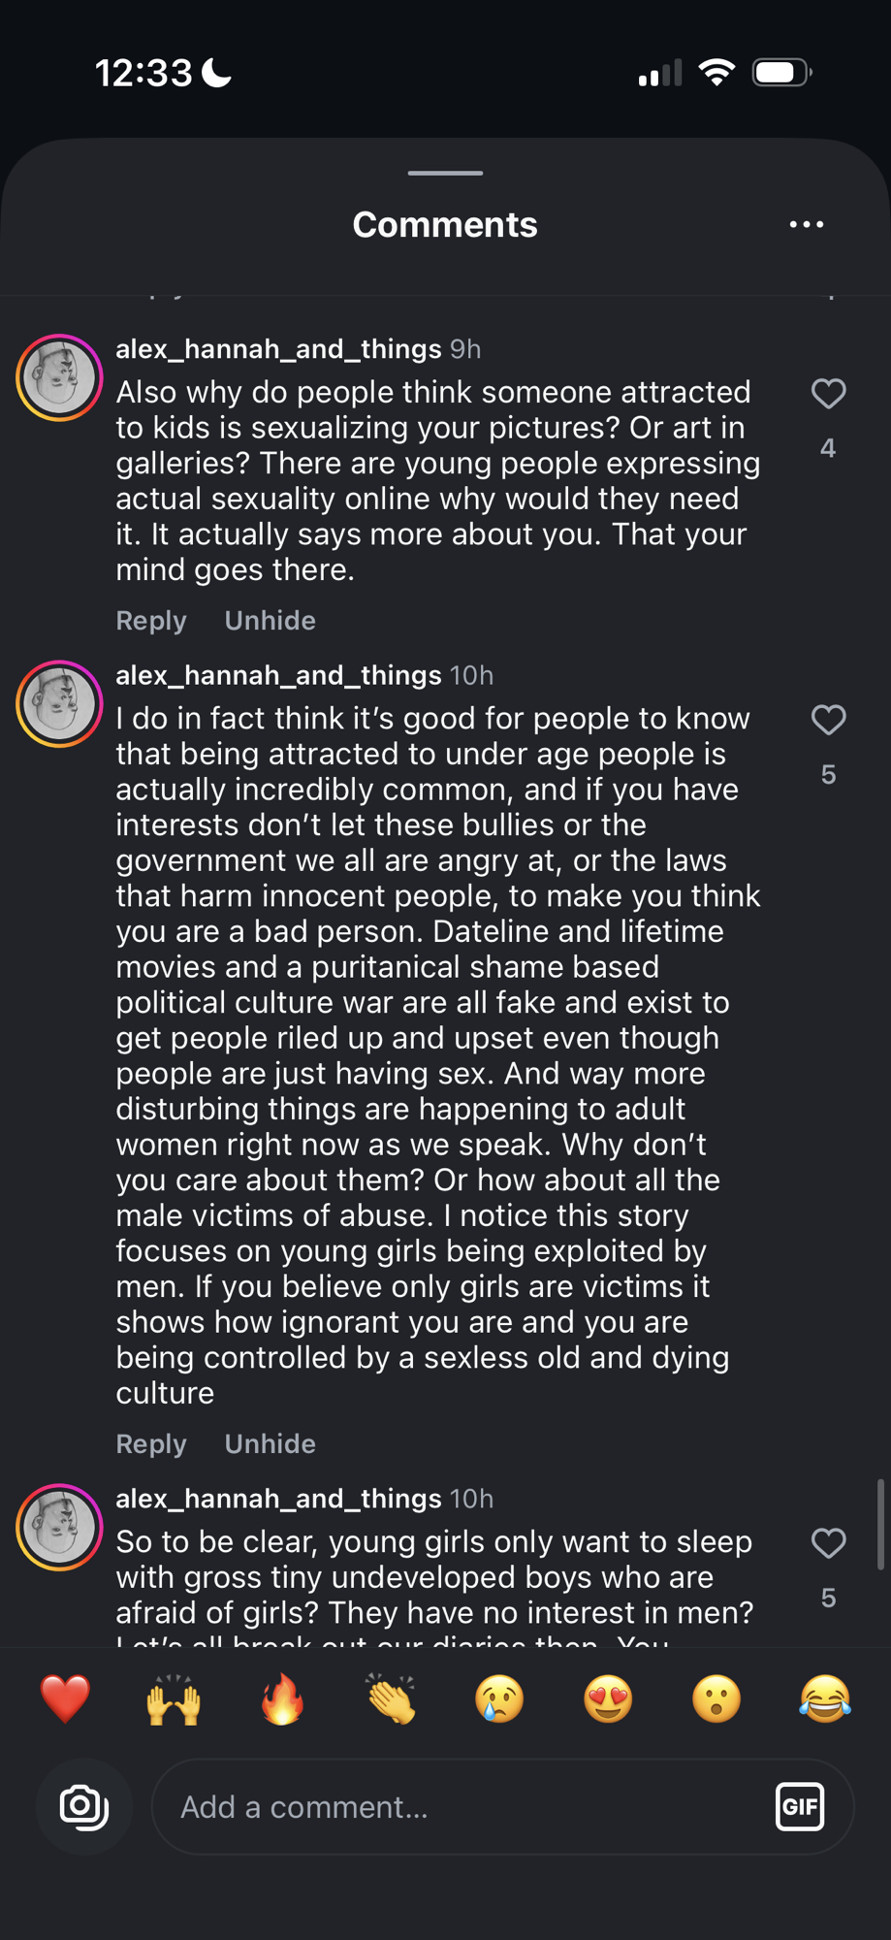
Task: Unhide the 9h comment
Action: point(270,621)
